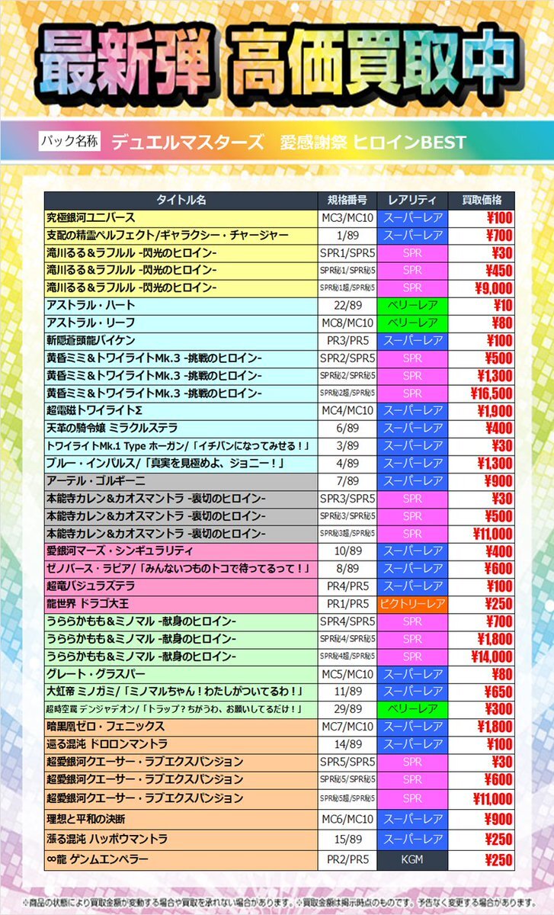554x915 pixels.
Task: Click spec number SPR5/SPR5
Action: [346, 762]
